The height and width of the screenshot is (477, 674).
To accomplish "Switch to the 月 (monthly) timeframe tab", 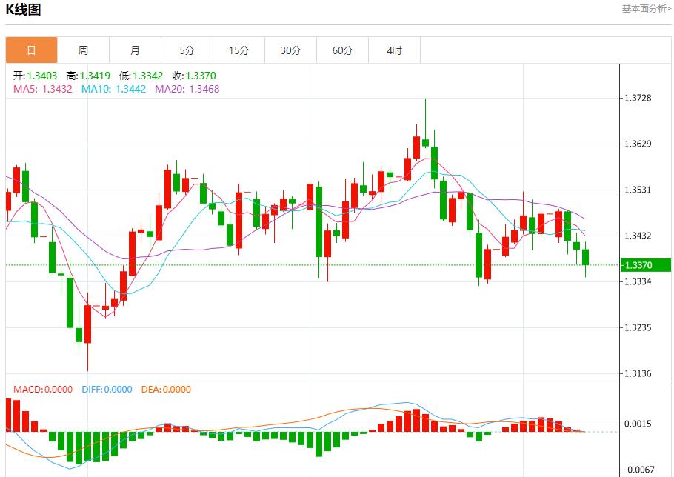I will [x=134, y=50].
